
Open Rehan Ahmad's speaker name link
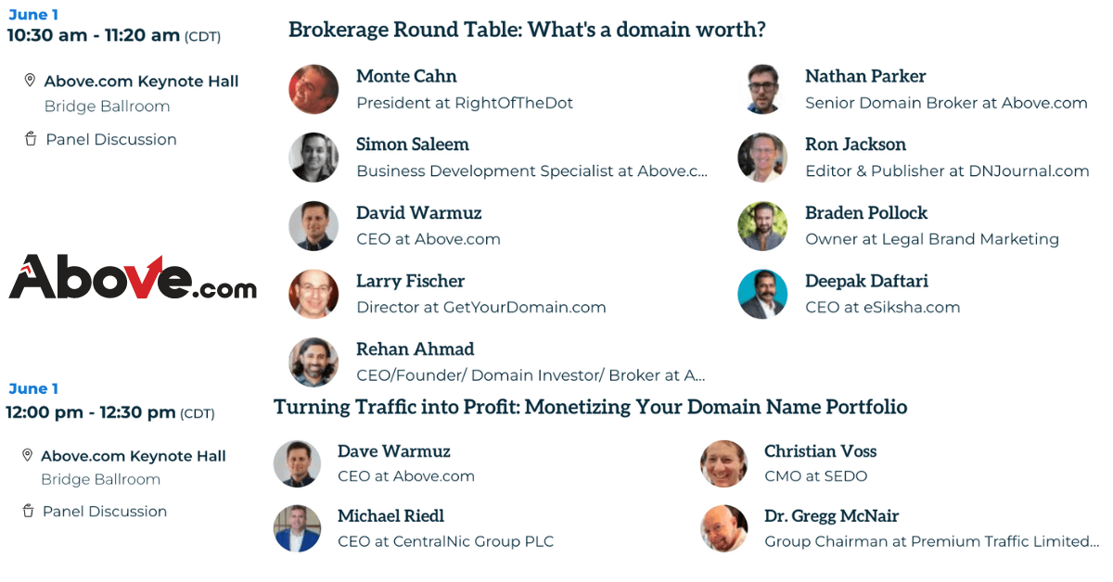point(415,349)
